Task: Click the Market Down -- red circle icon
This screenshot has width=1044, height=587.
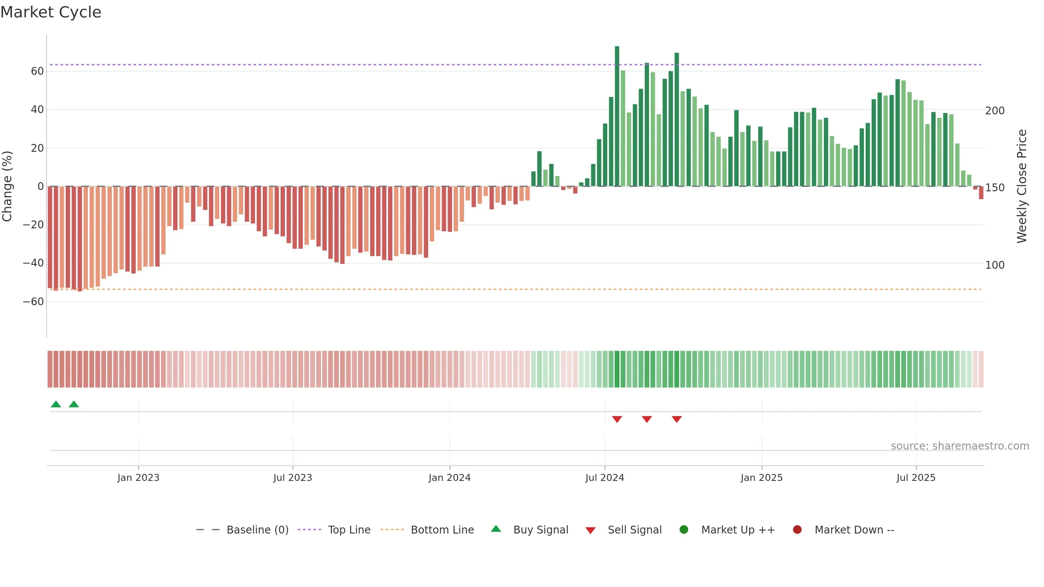Action: [x=797, y=530]
